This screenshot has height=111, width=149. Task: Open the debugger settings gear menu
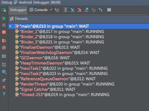click(x=4, y=72)
